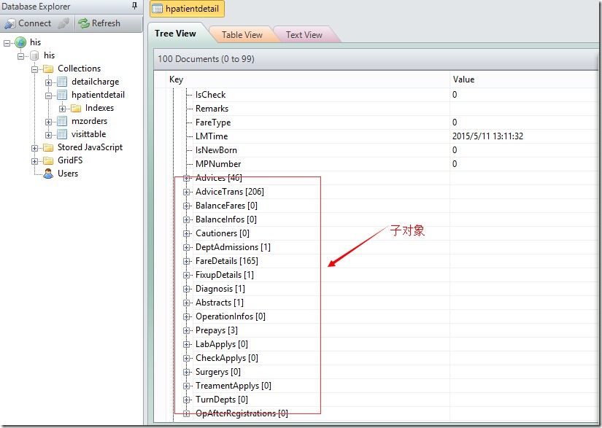Switch to the Table View tab
This screenshot has height=428, width=602.
point(242,34)
